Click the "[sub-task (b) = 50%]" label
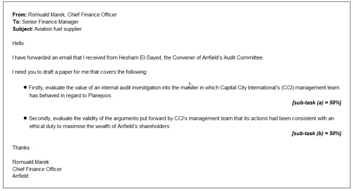 316,133
